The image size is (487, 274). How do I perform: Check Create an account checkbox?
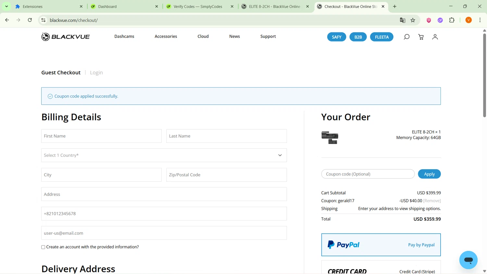tap(43, 247)
